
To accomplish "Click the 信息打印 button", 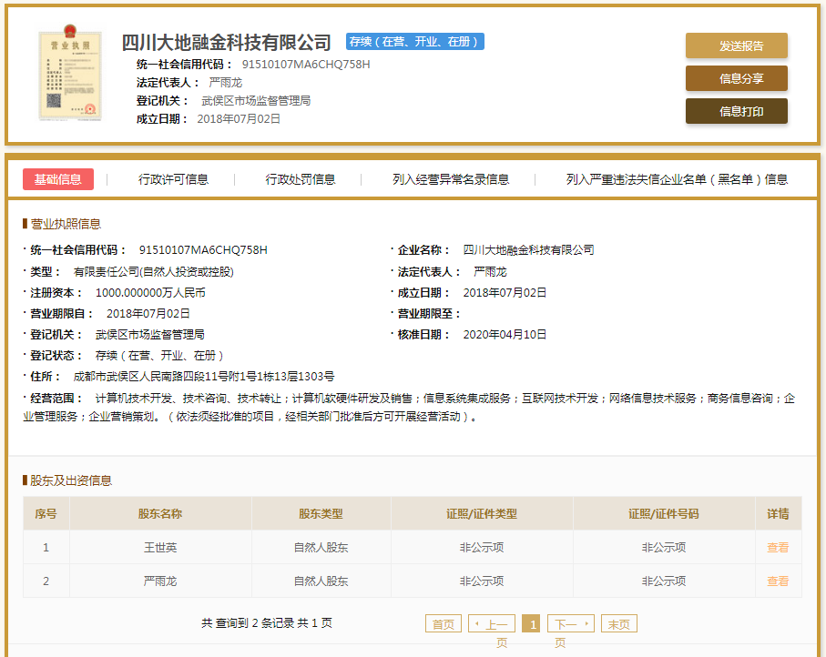I will tap(737, 111).
